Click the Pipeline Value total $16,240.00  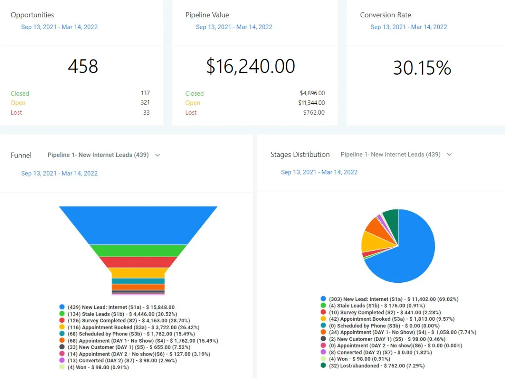[x=250, y=67]
